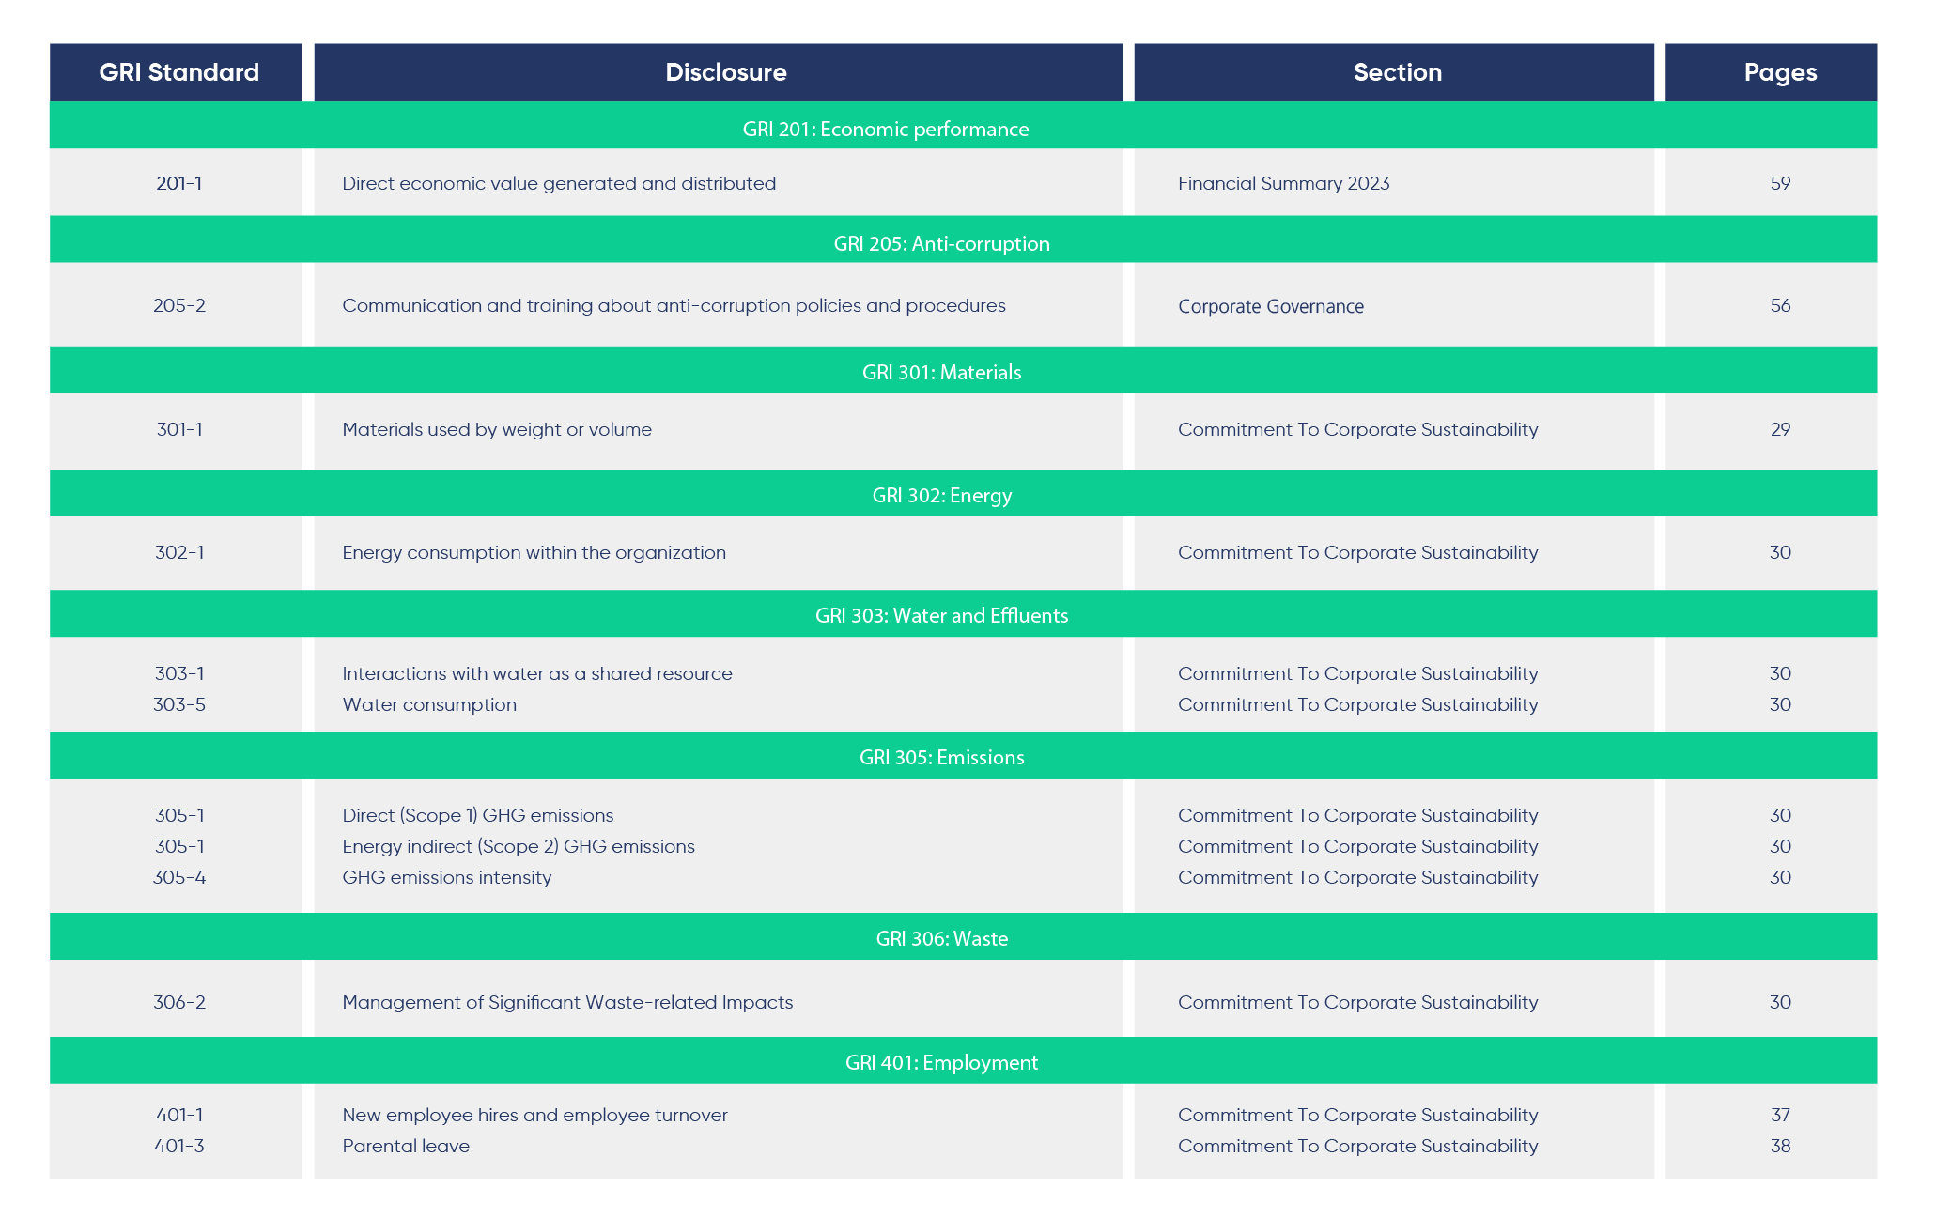1936x1218 pixels.
Task: Select the GRI 305: Emissions band
Action: point(963,756)
